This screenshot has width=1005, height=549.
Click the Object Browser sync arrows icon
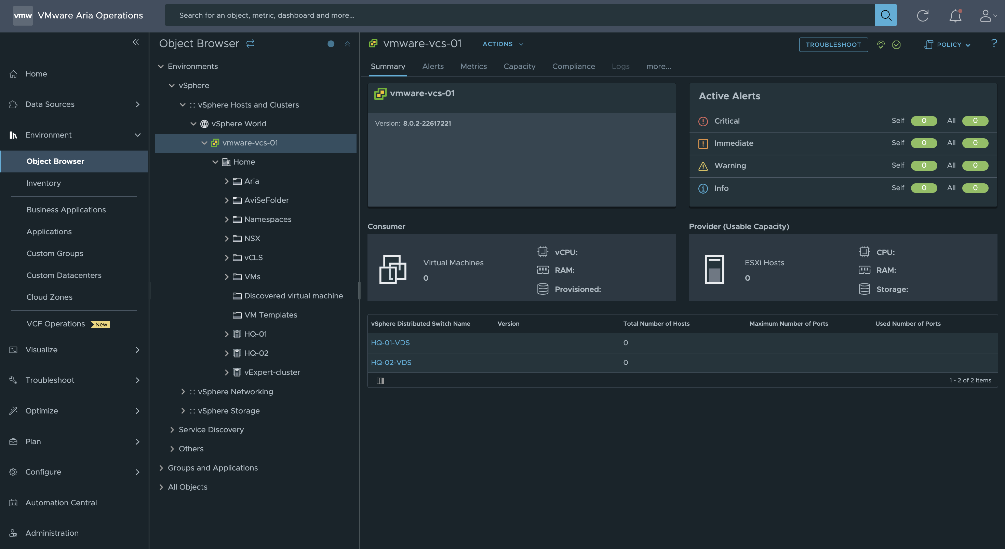tap(251, 43)
